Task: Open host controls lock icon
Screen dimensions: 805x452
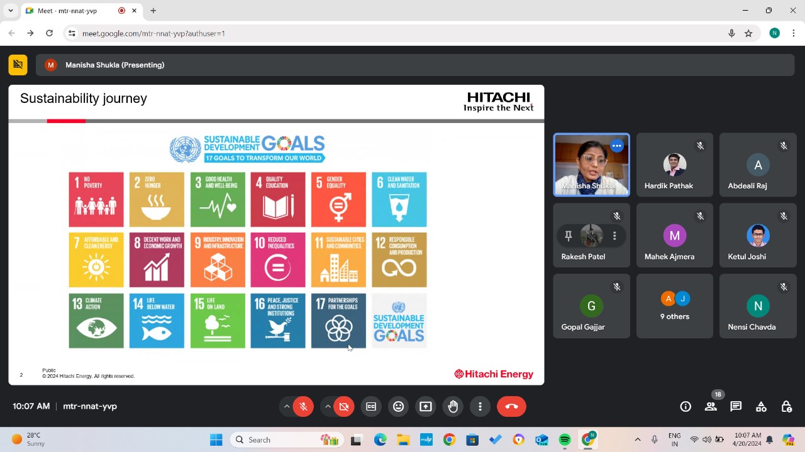Action: 786,407
